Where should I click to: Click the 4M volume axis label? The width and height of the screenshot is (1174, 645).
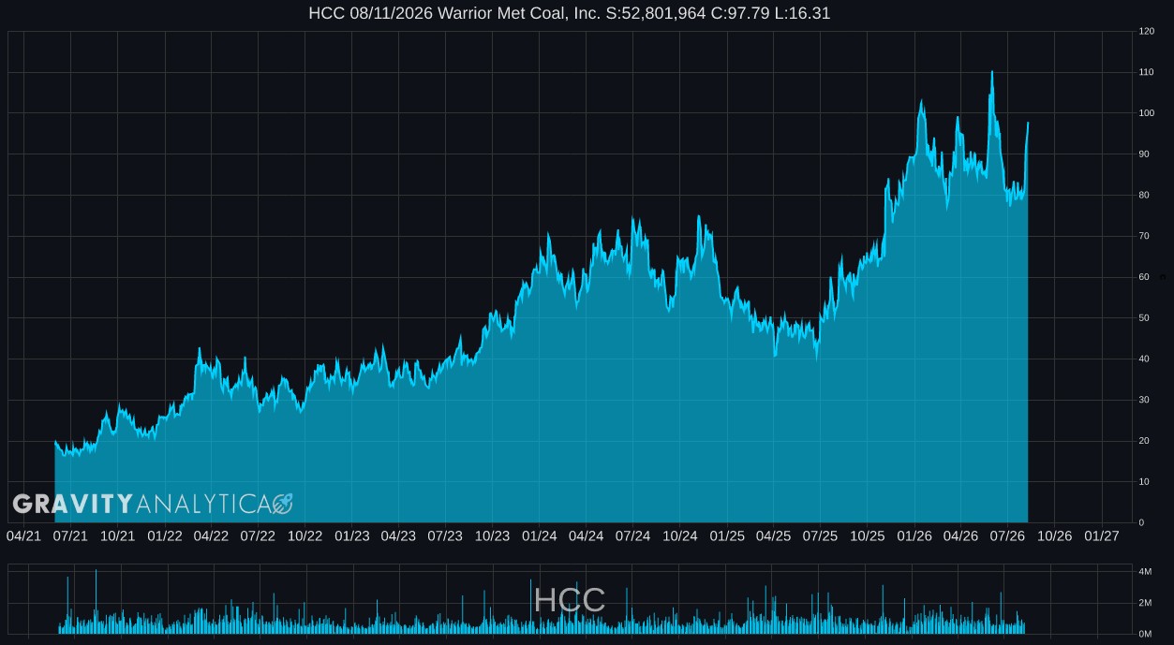pyautogui.click(x=1145, y=571)
